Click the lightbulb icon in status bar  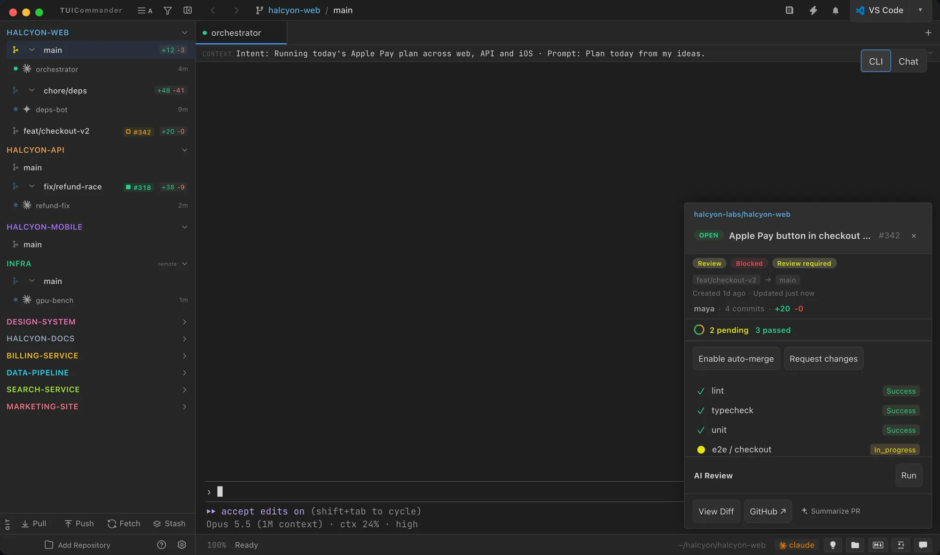click(833, 545)
